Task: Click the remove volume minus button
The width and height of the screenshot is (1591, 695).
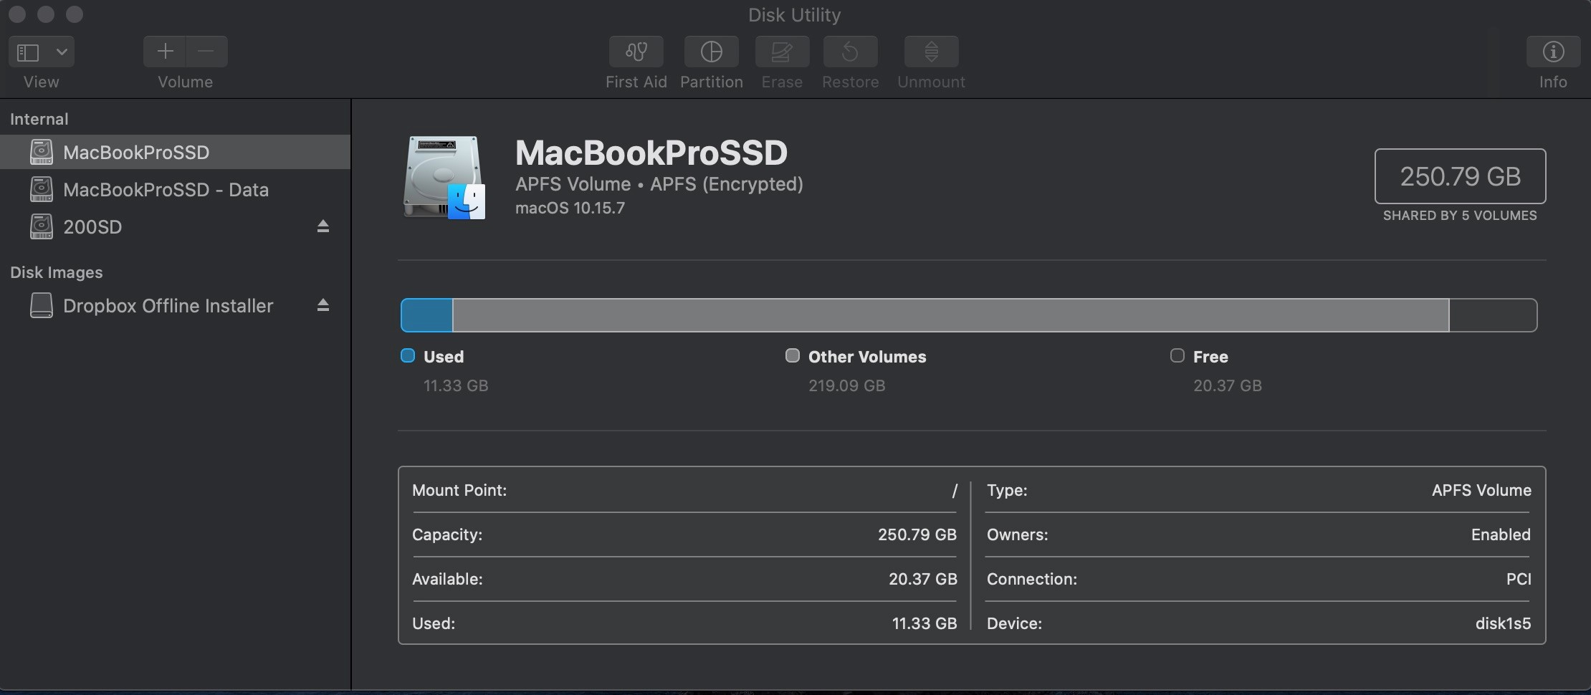Action: click(206, 52)
